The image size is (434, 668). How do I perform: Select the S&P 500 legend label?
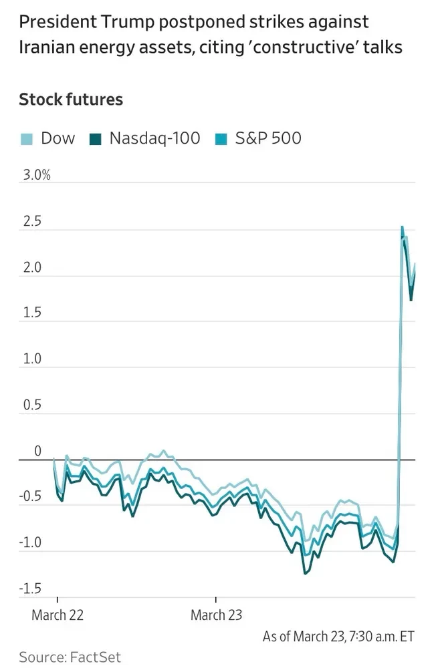268,138
